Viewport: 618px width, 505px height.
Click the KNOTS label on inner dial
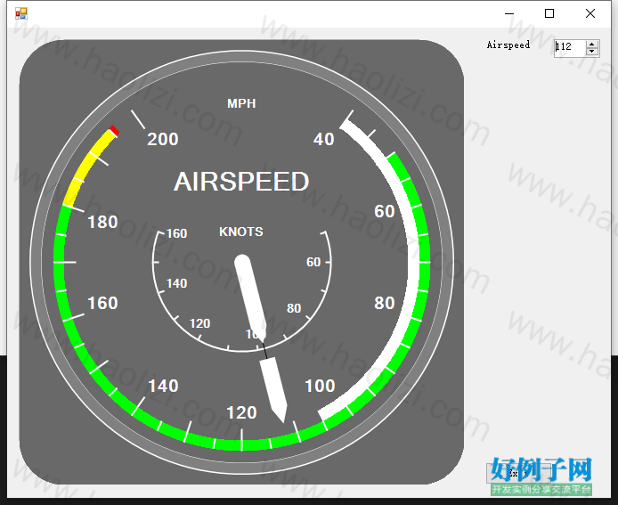[240, 232]
